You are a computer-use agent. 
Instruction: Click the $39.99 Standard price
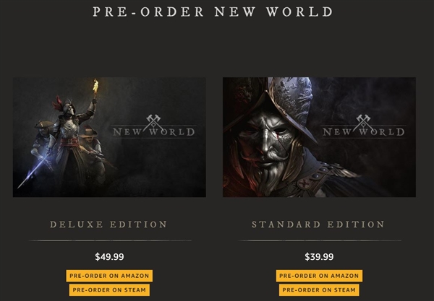coord(319,257)
